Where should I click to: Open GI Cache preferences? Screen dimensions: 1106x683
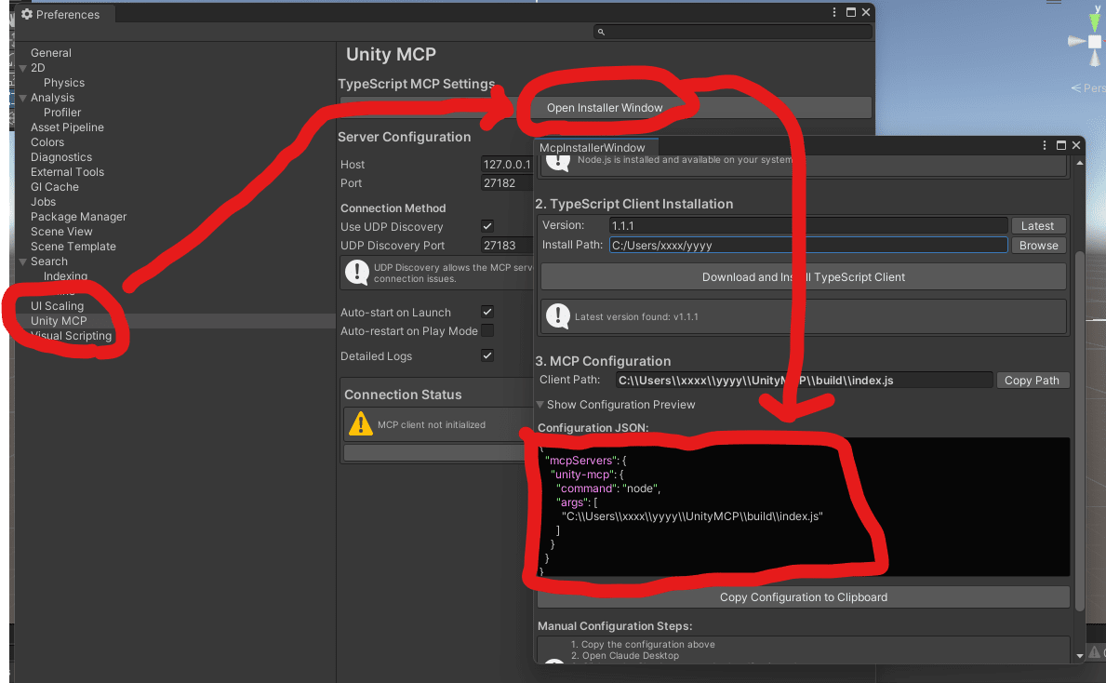tap(54, 186)
